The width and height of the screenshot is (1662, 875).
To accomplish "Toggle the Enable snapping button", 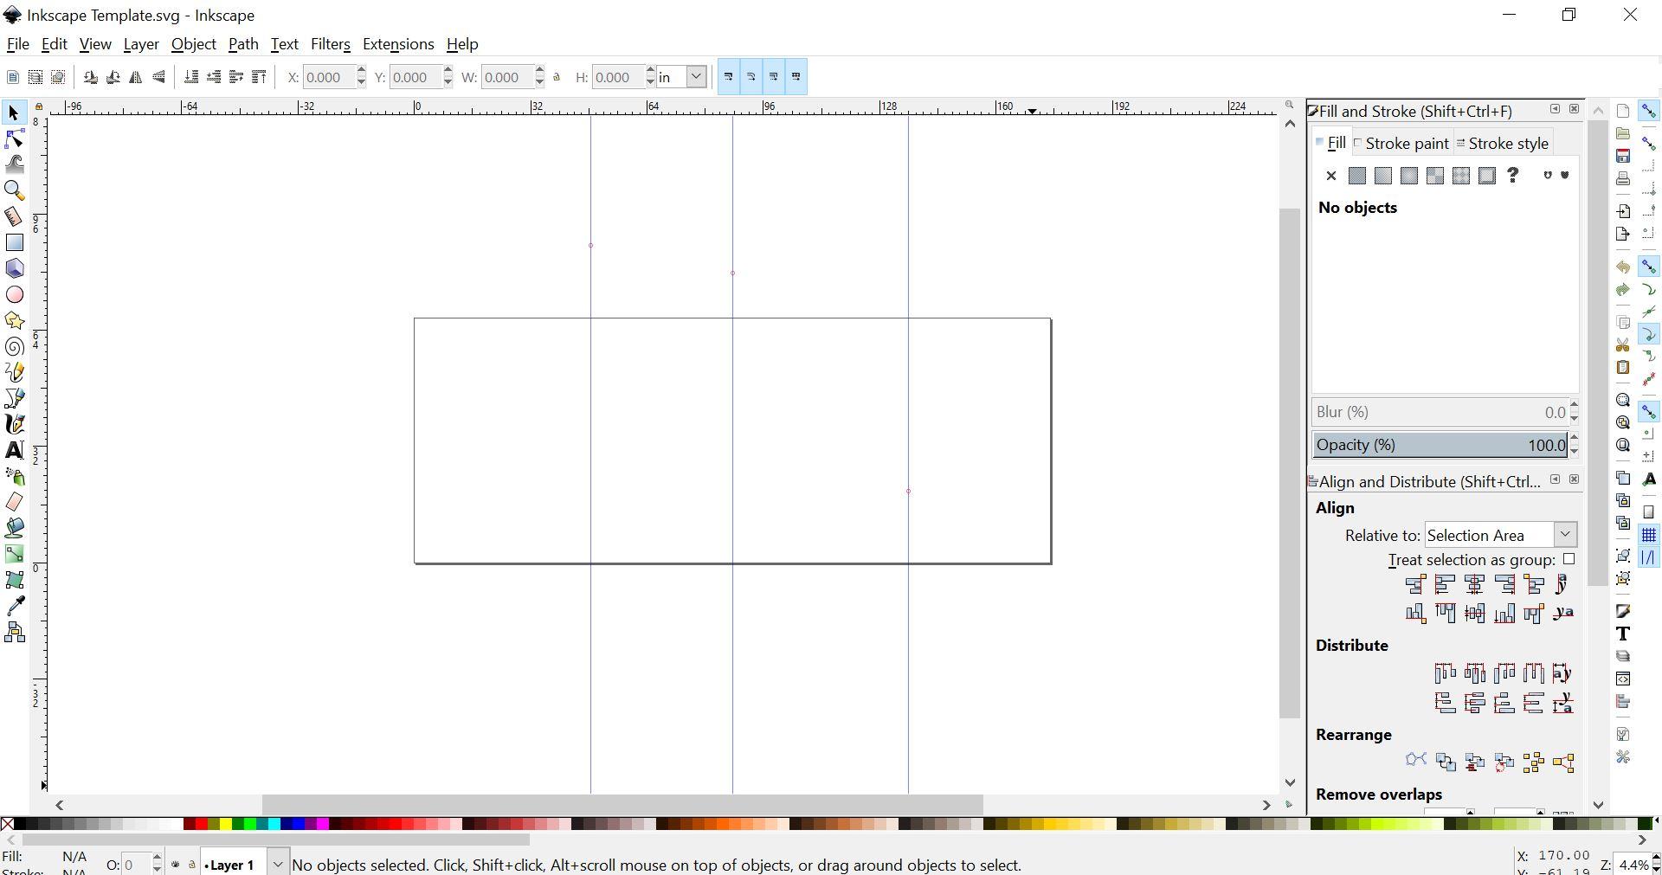I will pos(1649,111).
